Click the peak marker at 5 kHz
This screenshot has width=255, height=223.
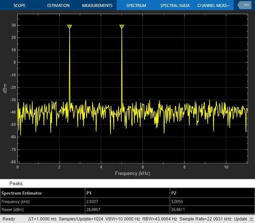[x=122, y=27]
